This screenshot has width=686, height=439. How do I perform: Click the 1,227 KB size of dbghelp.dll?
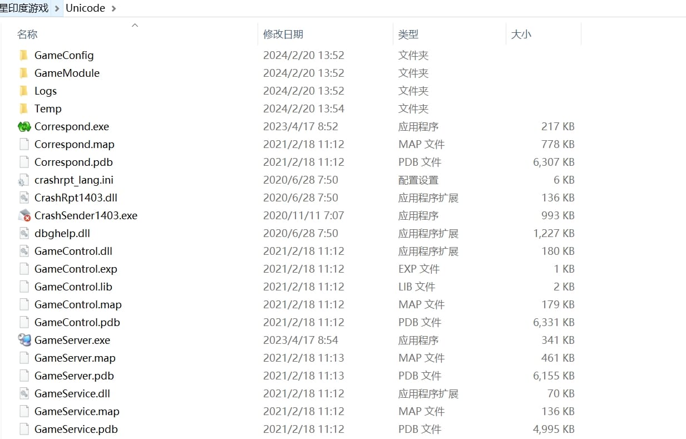[554, 233]
